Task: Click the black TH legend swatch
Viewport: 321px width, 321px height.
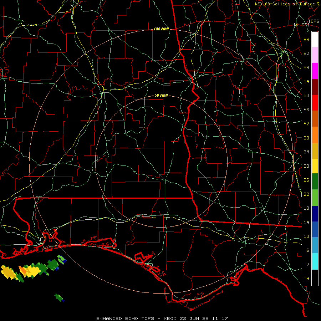Action: point(315,277)
